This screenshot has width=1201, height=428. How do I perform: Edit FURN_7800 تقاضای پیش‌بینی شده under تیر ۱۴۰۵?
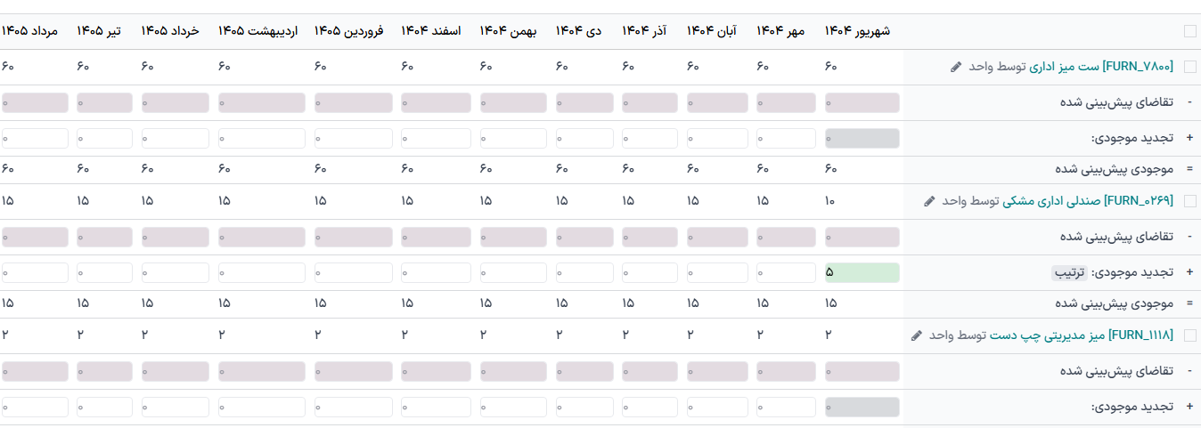click(104, 102)
